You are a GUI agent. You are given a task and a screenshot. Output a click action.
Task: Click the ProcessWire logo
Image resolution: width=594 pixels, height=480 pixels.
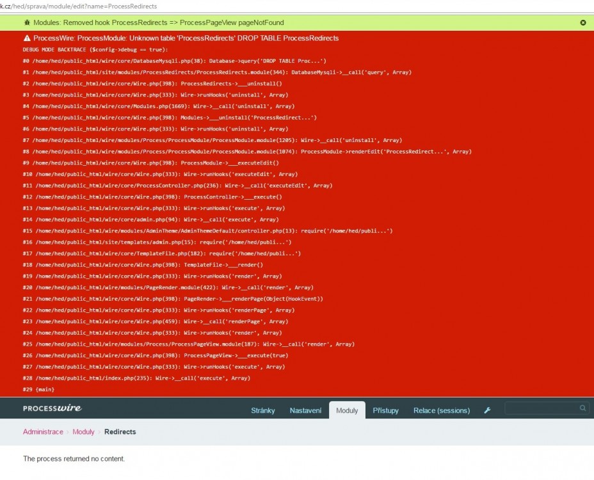coord(52,408)
